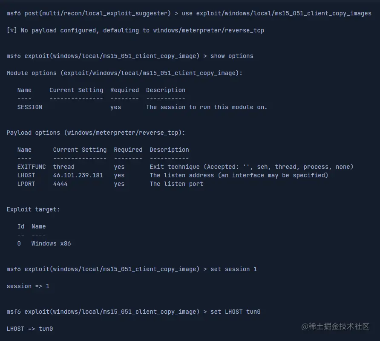Click the 'thread' current setting value

click(x=64, y=167)
